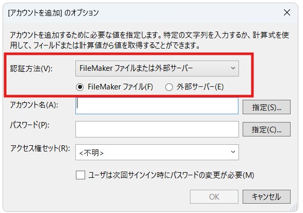Confirm with the OK button
This screenshot has width=303, height=213.
pos(214,197)
